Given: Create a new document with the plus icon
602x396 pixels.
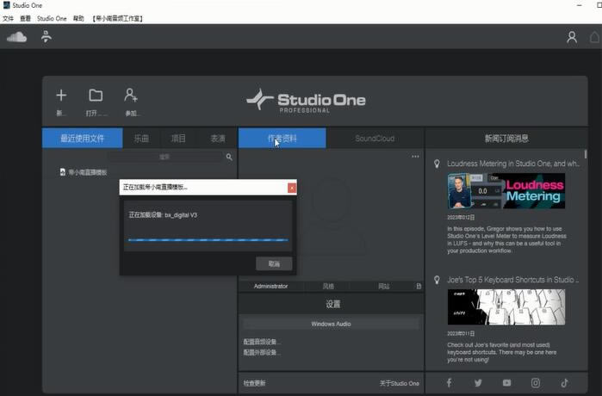Looking at the screenshot, I should coord(61,95).
